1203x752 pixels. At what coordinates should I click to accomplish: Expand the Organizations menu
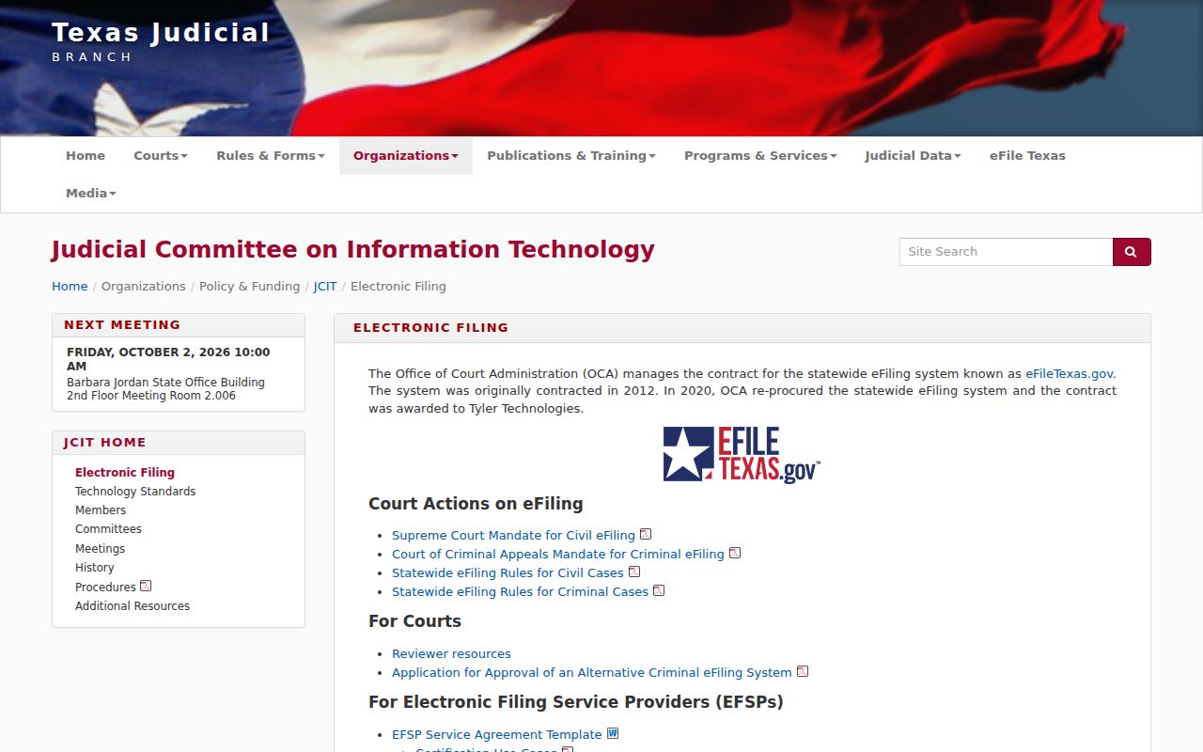pyautogui.click(x=406, y=156)
